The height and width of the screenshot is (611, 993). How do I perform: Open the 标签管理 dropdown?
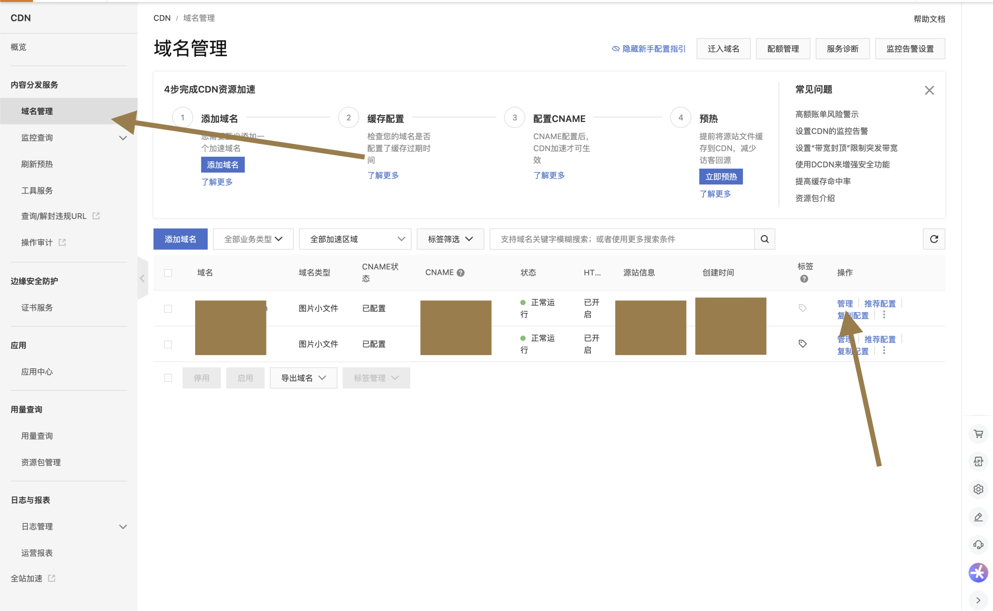376,378
